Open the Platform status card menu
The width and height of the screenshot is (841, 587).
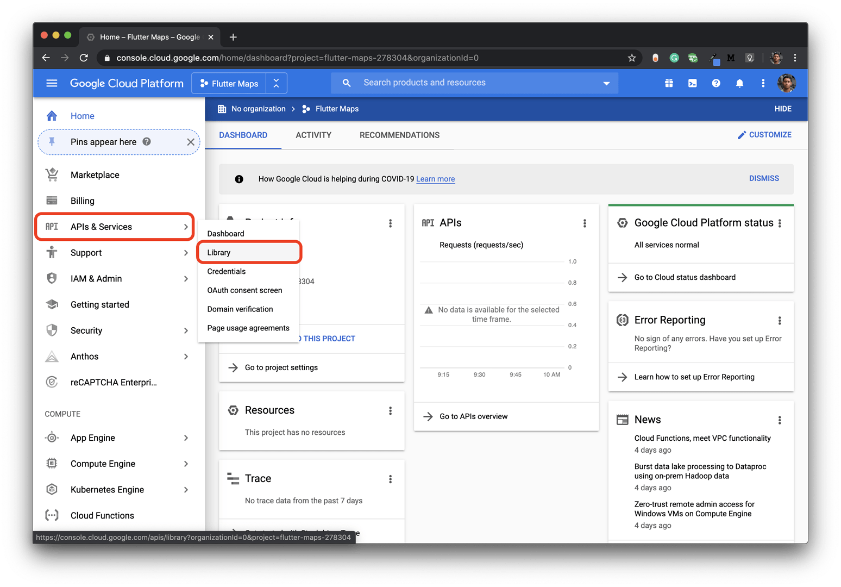point(779,223)
